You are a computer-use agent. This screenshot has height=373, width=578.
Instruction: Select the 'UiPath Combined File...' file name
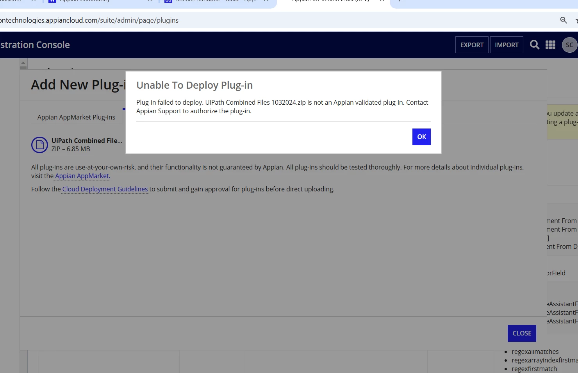87,141
